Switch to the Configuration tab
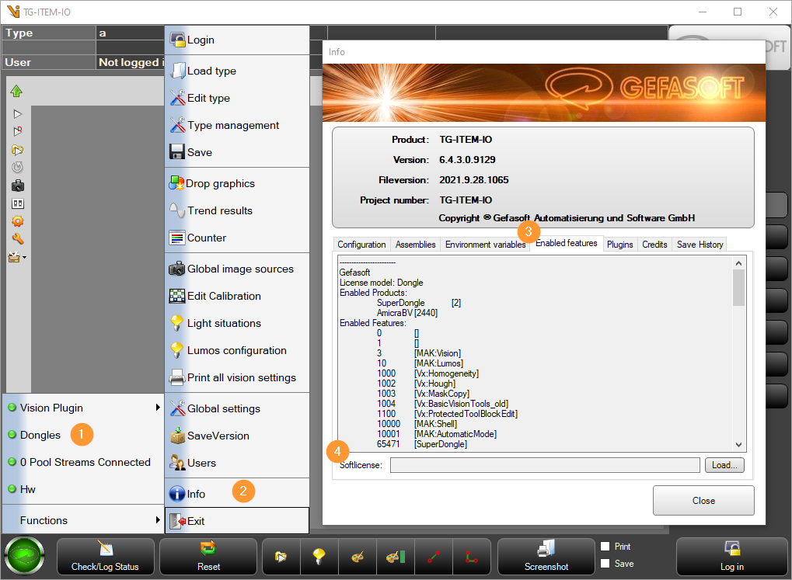This screenshot has width=792, height=580. (361, 245)
